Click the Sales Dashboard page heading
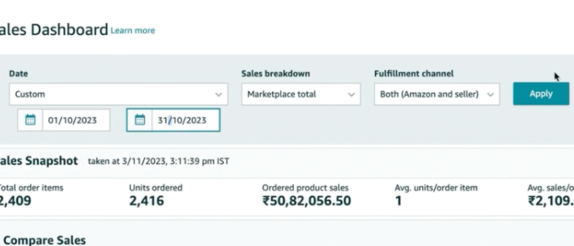This screenshot has height=246, width=574. point(53,29)
